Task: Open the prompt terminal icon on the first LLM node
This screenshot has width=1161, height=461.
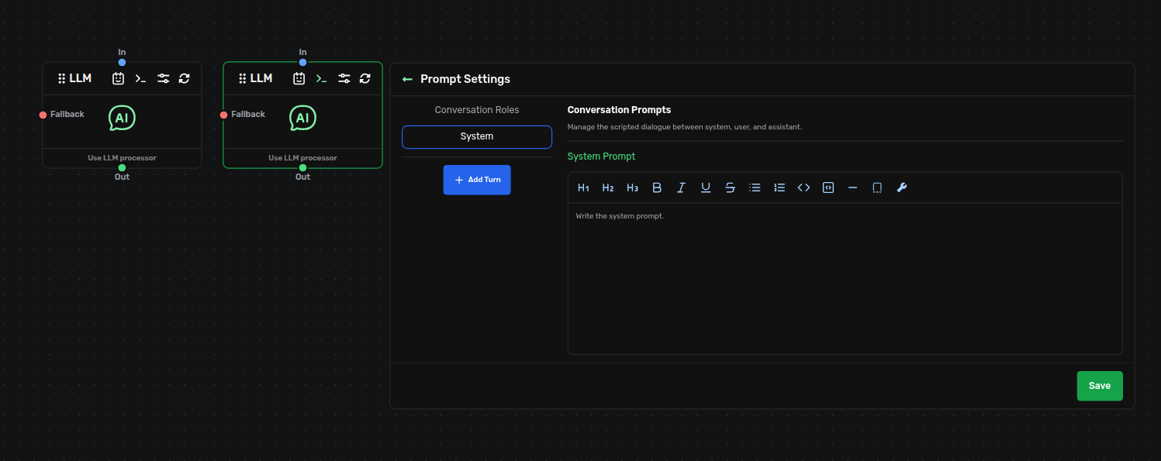Action: click(140, 78)
